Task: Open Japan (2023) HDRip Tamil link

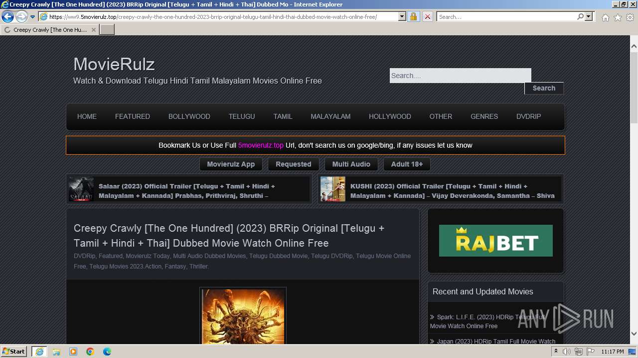Action: point(496,342)
